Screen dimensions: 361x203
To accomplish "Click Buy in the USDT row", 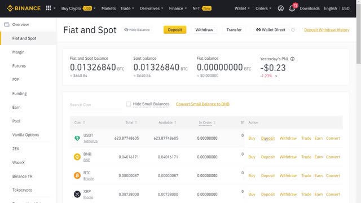I will (252, 138).
